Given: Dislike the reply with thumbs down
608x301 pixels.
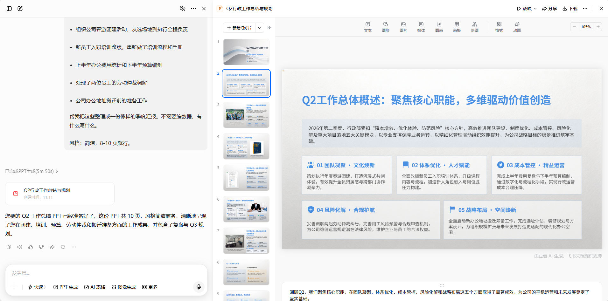Looking at the screenshot, I should [x=41, y=247].
